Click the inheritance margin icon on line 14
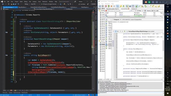Viewport: 171px width, 96px height. [6, 32]
